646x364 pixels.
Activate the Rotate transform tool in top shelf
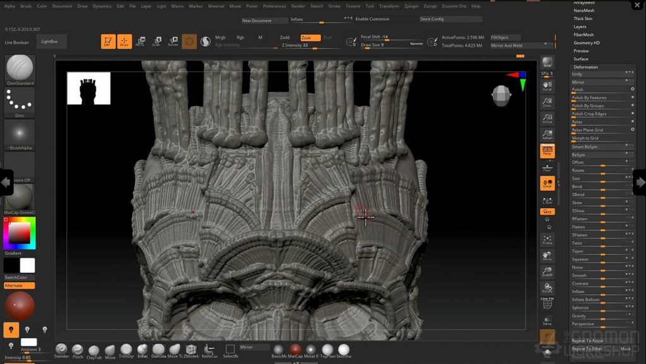pyautogui.click(x=173, y=42)
